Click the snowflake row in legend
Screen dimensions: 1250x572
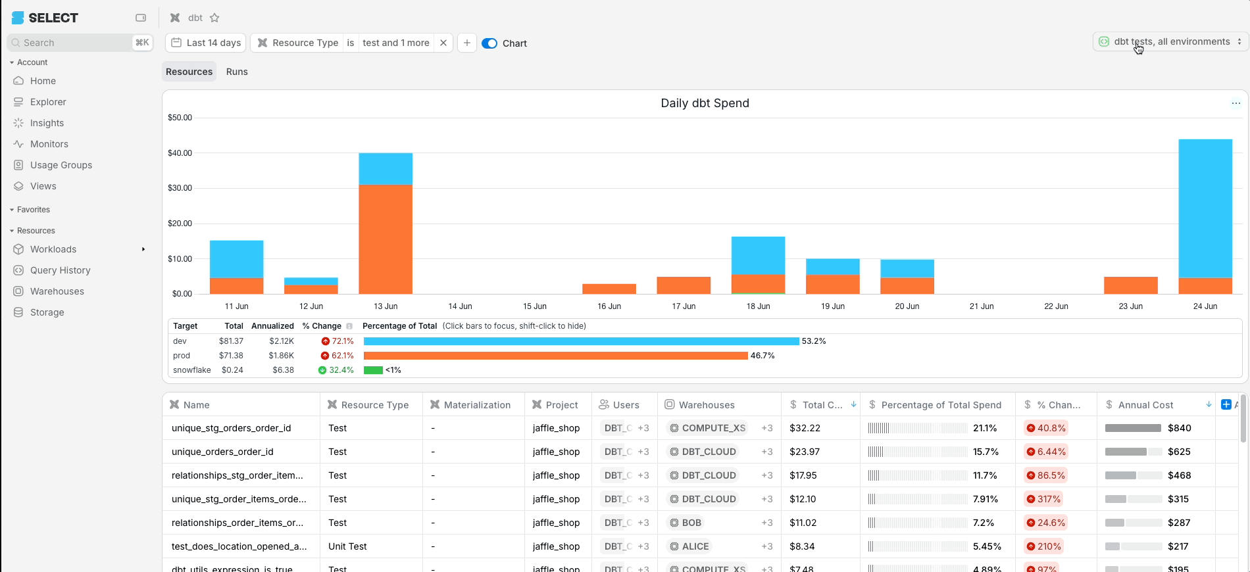pyautogui.click(x=191, y=370)
